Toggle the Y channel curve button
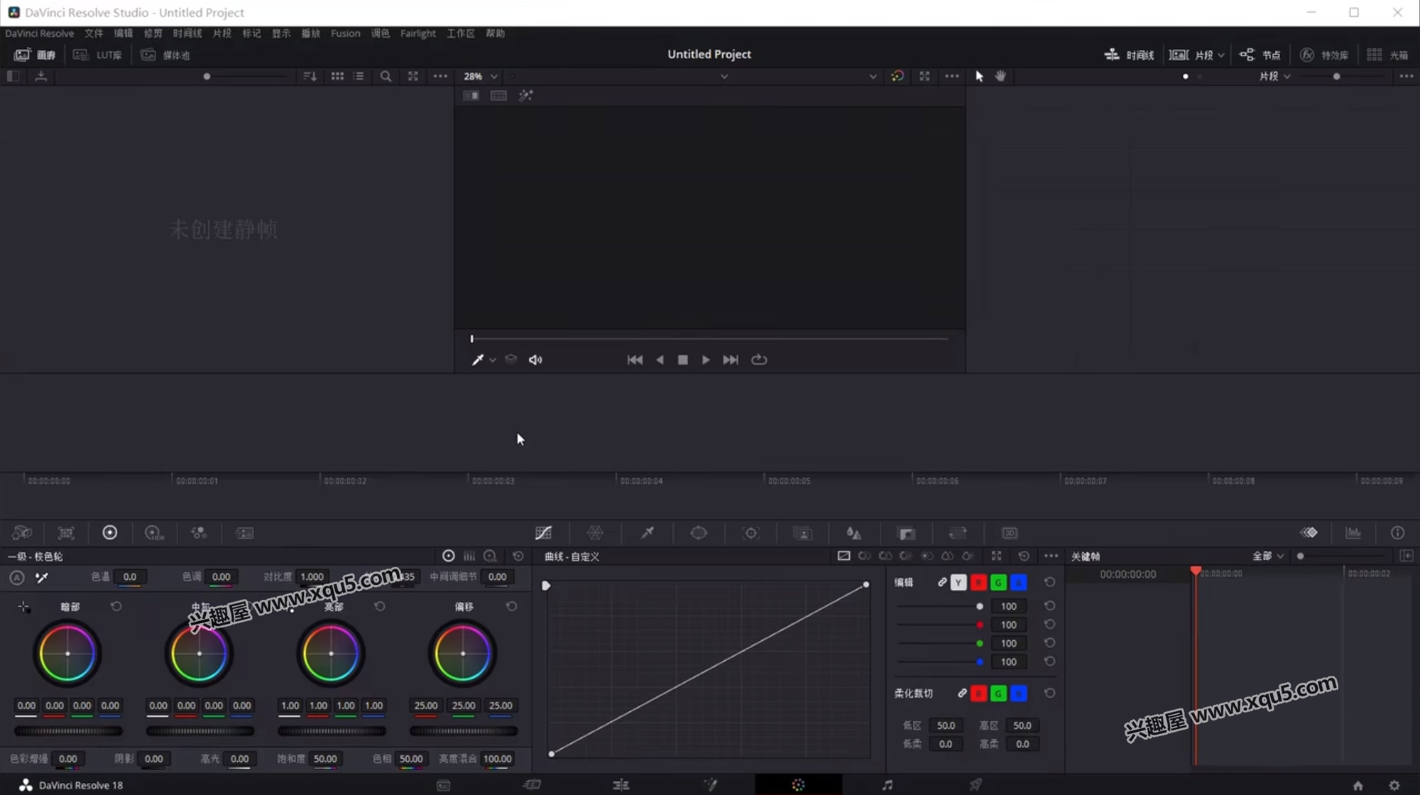Image resolution: width=1420 pixels, height=795 pixels. coord(958,582)
